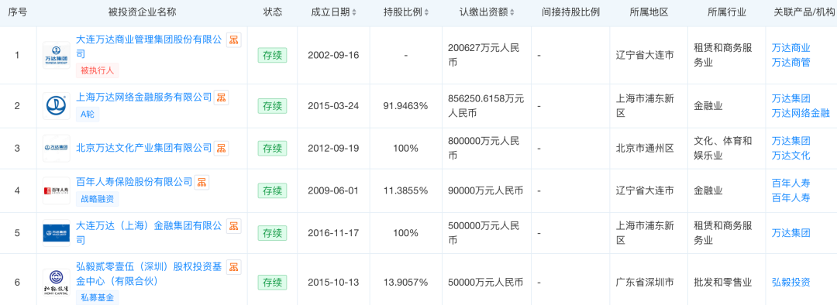Open equity structure icon for 大连万达商业管理集团

click(234, 40)
